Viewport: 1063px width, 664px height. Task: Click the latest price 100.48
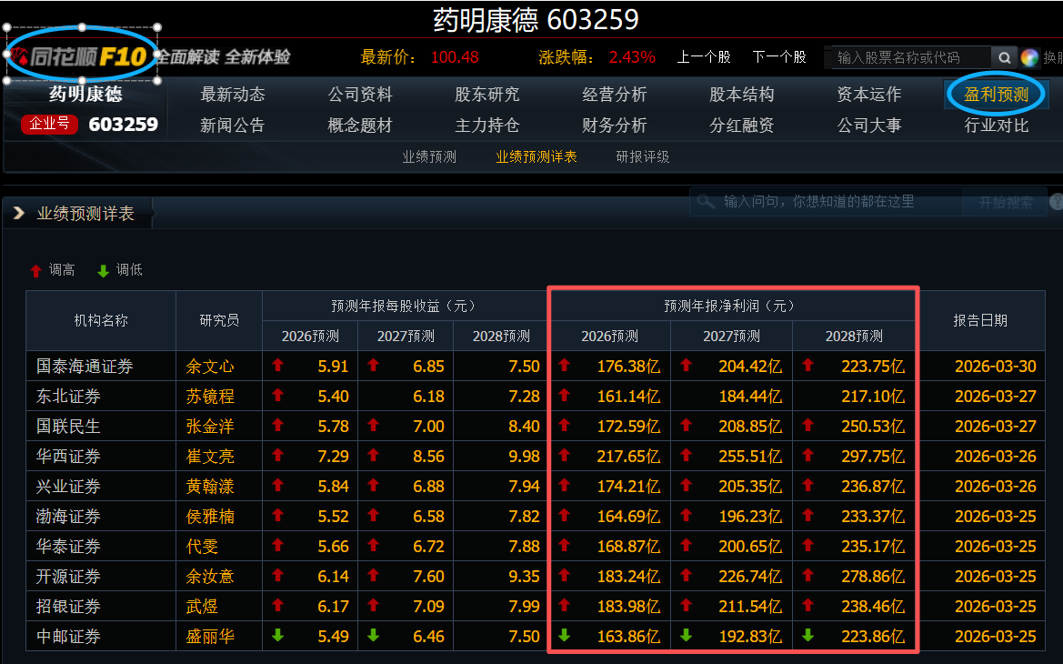pos(455,57)
